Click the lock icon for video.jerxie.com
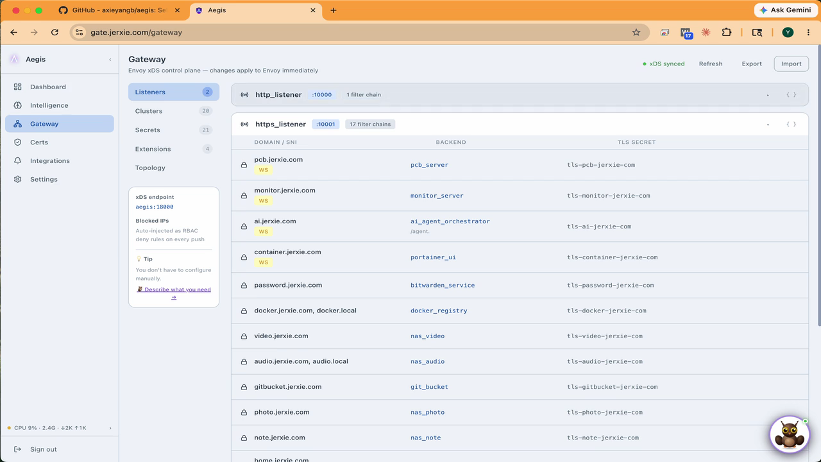821x462 pixels. pyautogui.click(x=244, y=336)
